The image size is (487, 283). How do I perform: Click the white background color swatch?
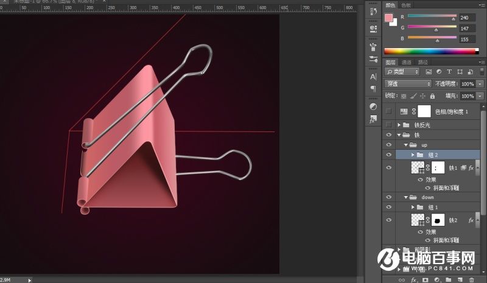pyautogui.click(x=394, y=23)
